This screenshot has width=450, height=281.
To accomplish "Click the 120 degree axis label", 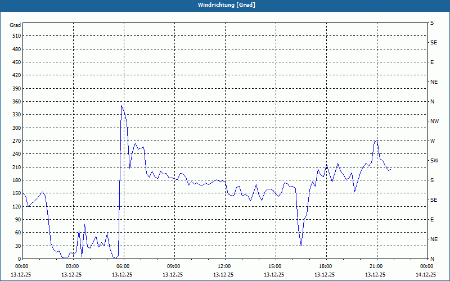I will (16, 206).
